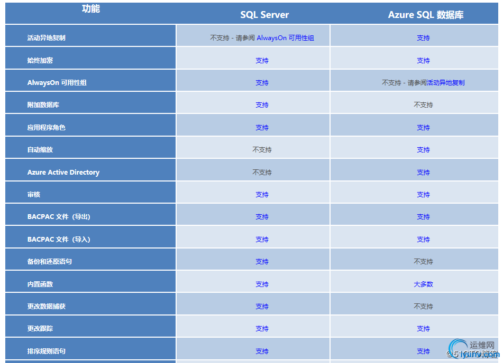Open the 活动异地复制 link in Azure SQL column
This screenshot has height=363, width=503.
(x=445, y=83)
